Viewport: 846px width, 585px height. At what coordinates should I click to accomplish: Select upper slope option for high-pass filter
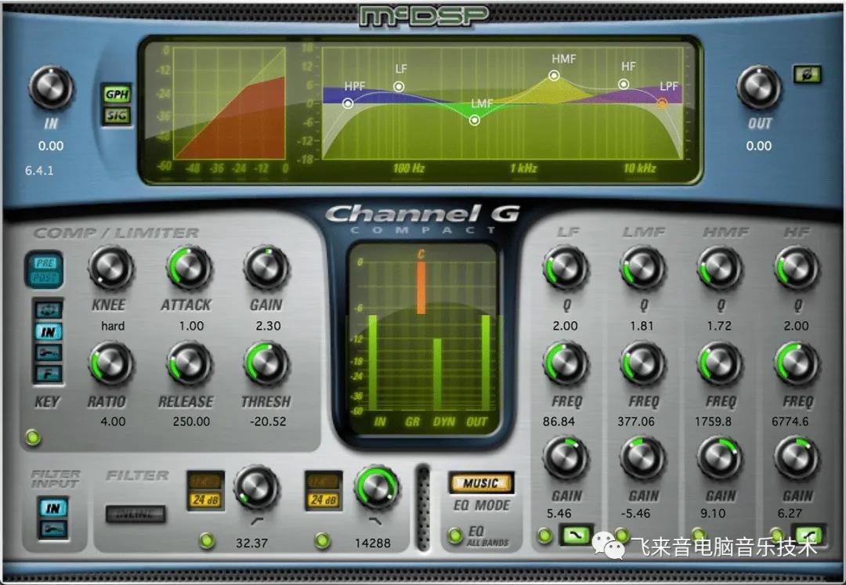point(205,481)
